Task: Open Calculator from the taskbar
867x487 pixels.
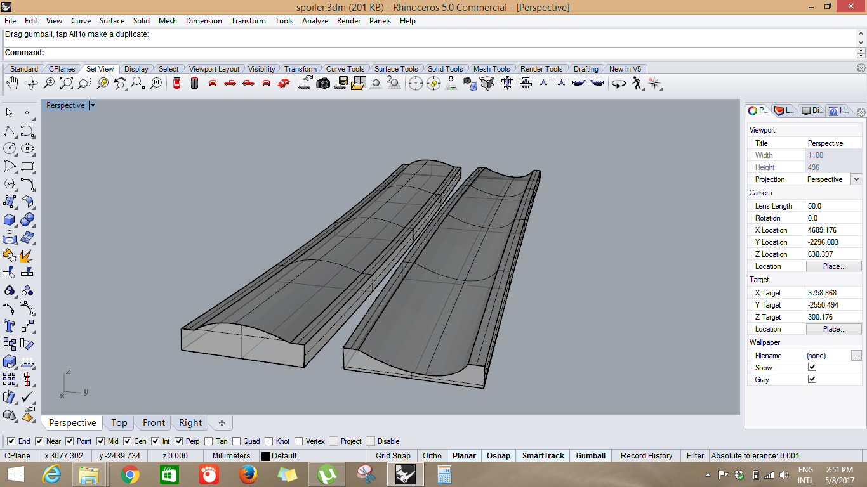Action: point(444,474)
